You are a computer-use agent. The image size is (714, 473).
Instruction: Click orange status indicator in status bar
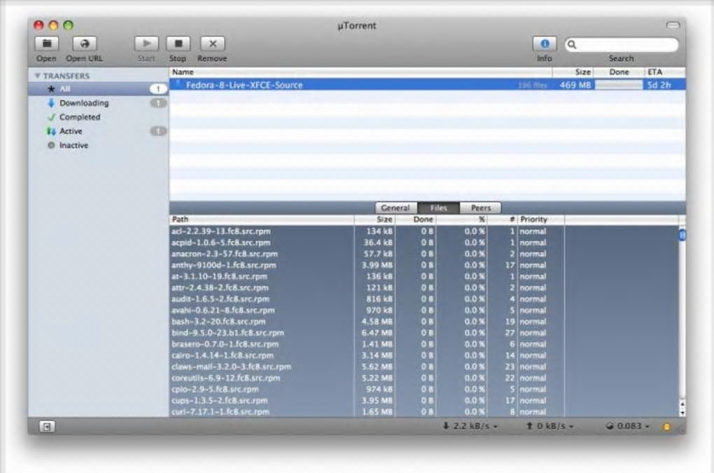click(666, 427)
